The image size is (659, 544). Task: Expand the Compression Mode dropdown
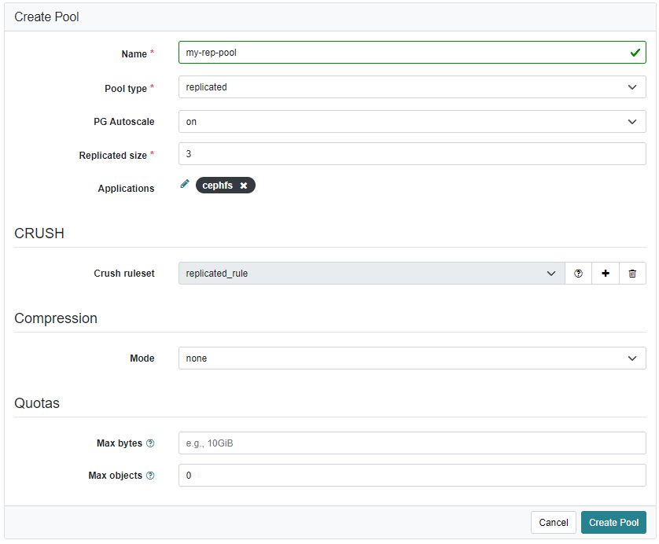click(411, 358)
